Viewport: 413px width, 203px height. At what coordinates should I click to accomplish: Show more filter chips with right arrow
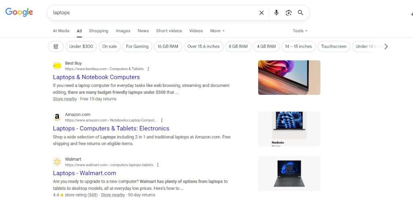[x=386, y=47]
